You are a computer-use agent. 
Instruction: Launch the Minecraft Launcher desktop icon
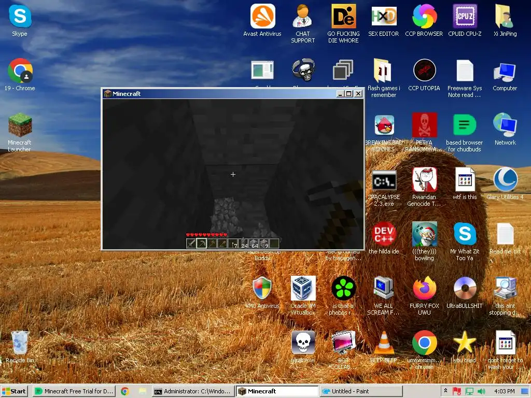pyautogui.click(x=20, y=132)
